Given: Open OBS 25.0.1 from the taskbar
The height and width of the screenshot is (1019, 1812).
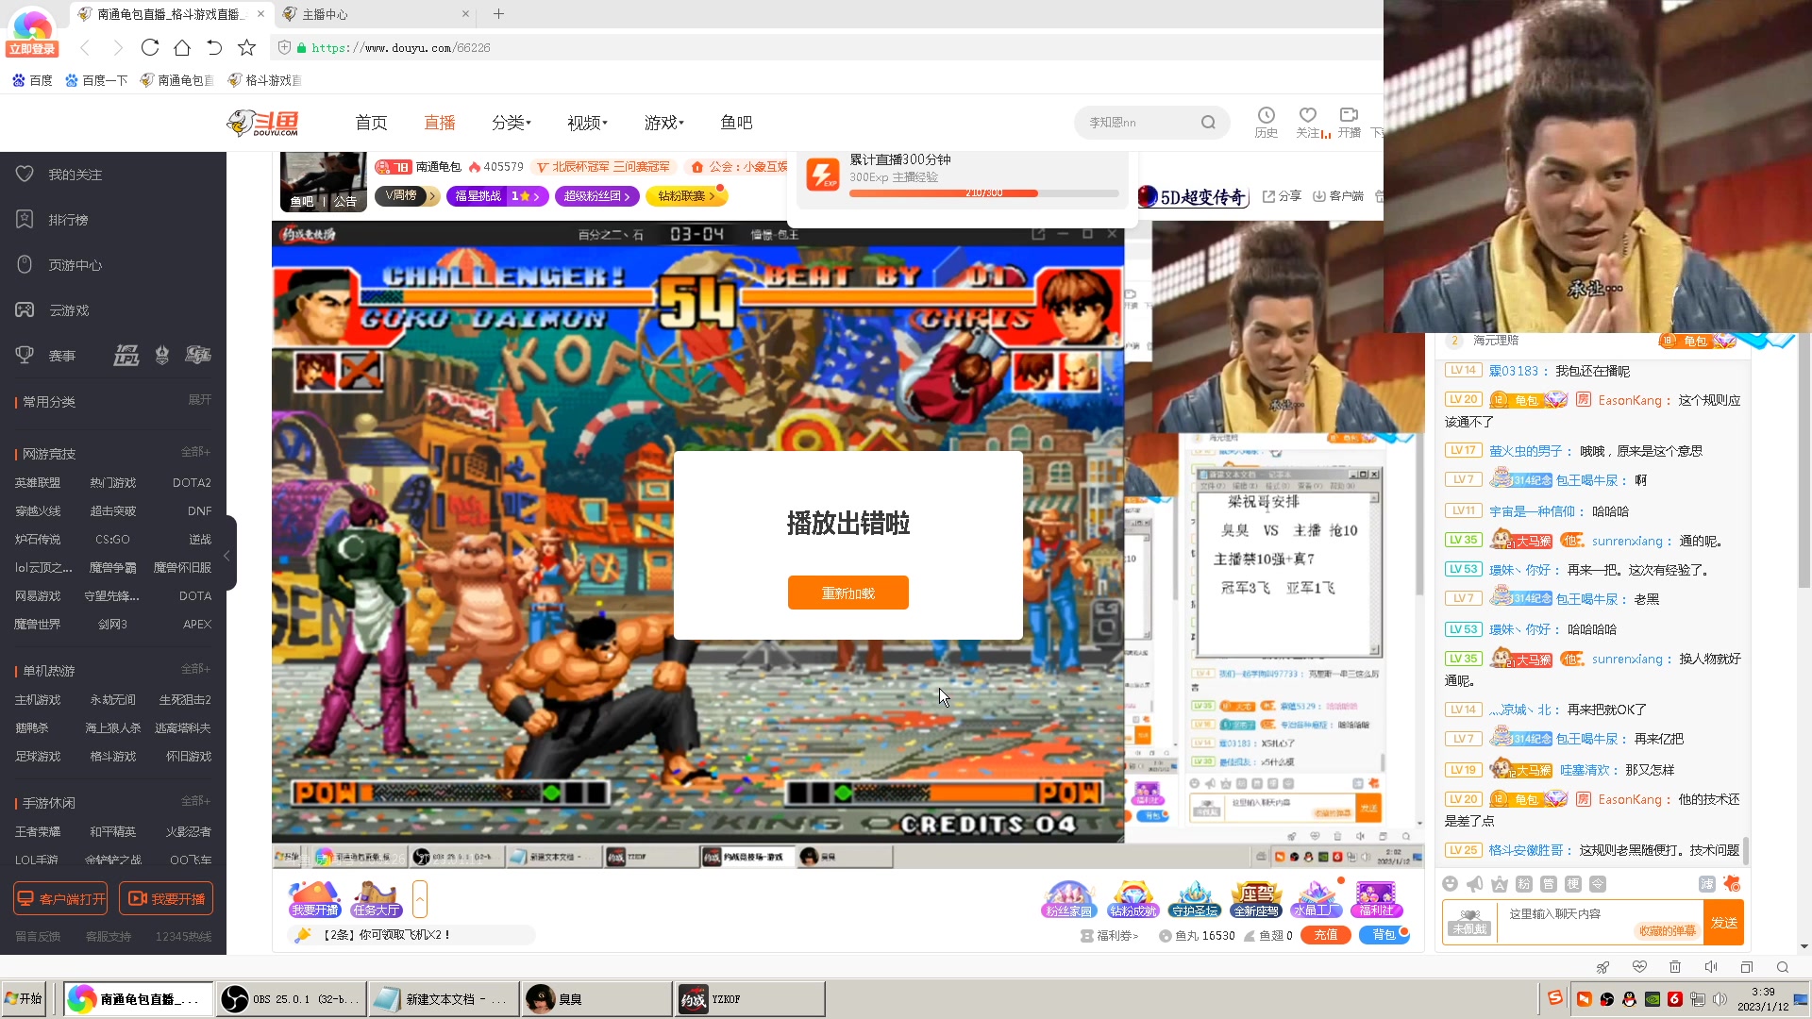Looking at the screenshot, I should click(x=291, y=999).
